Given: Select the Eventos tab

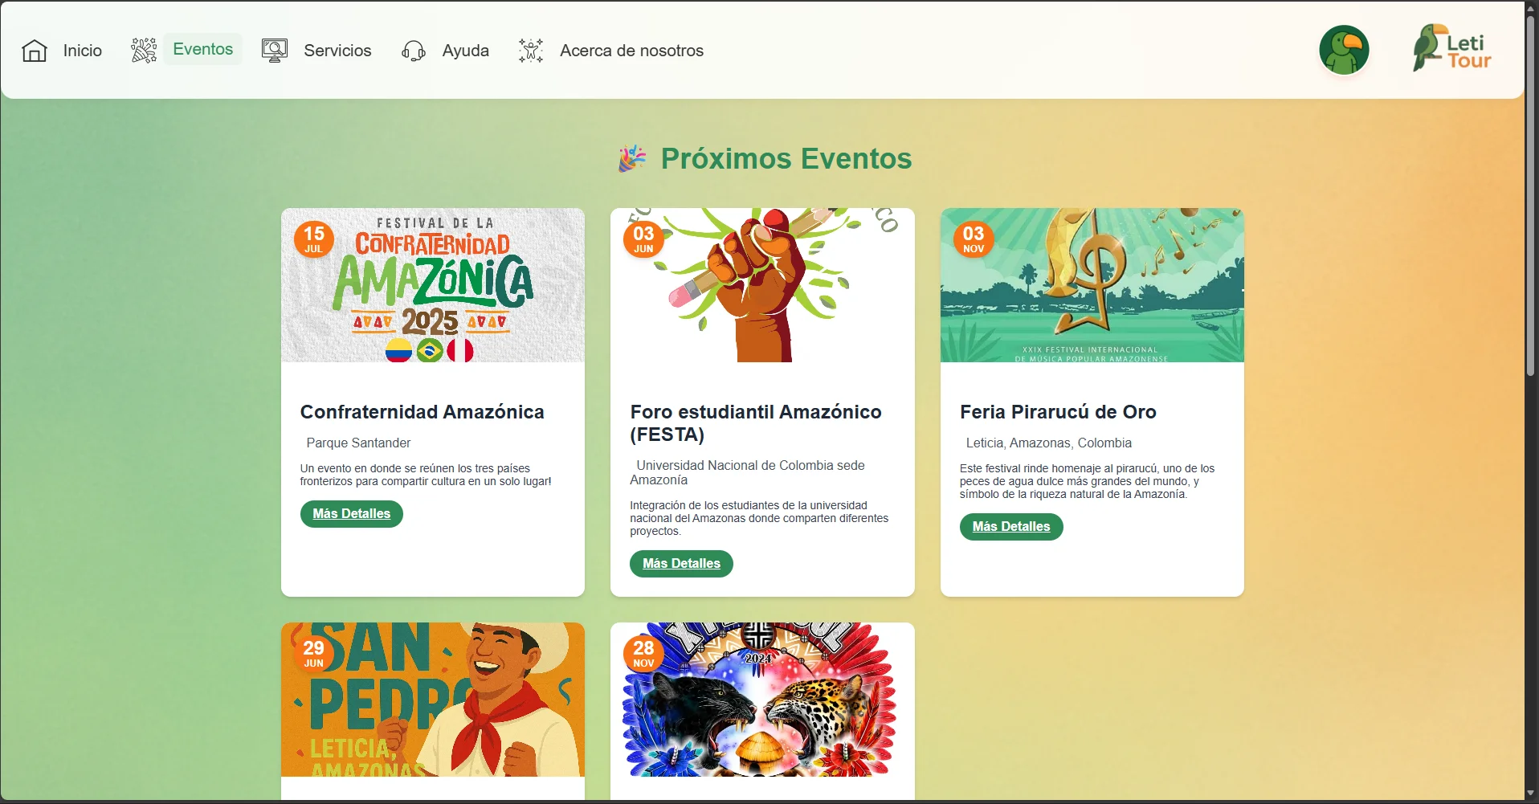Looking at the screenshot, I should pyautogui.click(x=203, y=49).
